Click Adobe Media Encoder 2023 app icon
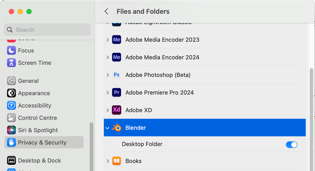Viewport: 315px width, 171px height. pos(117,39)
